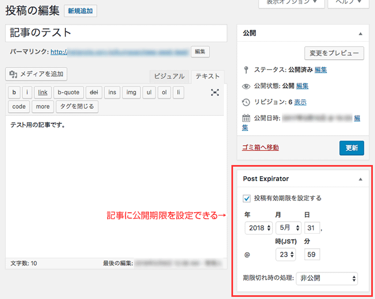Image resolution: width=375 pixels, height=299 pixels.
Task: Click the ゴミ箱へ移動 link
Action: coord(260,147)
